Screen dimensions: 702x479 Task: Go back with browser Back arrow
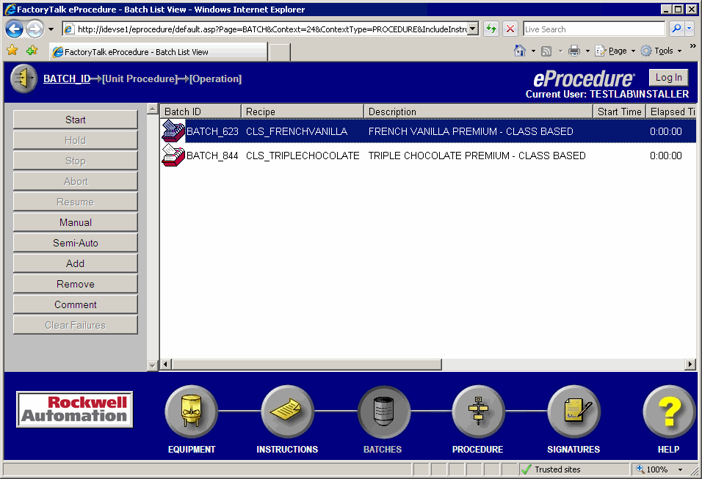point(14,29)
